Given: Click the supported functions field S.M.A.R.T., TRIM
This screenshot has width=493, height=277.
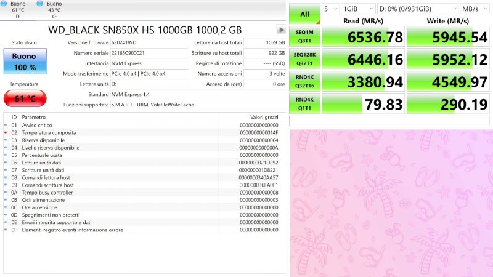Looking at the screenshot, I should 198,105.
